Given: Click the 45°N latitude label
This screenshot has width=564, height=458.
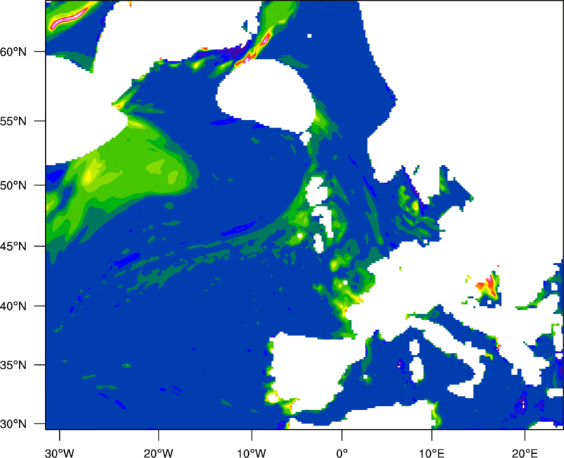Looking at the screenshot, I should (x=13, y=247).
